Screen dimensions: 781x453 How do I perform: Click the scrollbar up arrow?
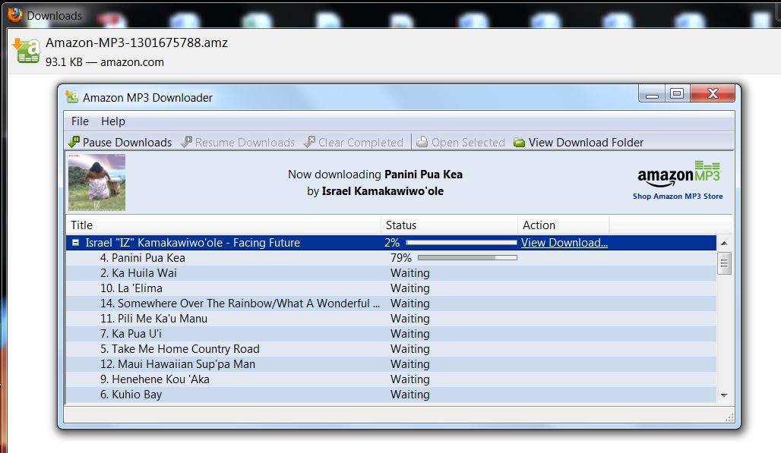point(724,243)
